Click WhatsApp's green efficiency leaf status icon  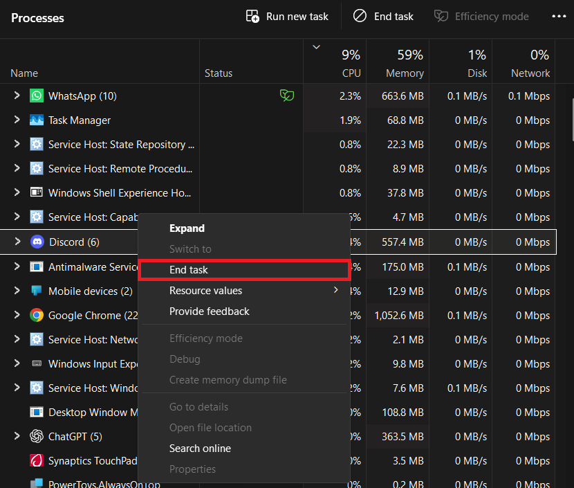(287, 96)
